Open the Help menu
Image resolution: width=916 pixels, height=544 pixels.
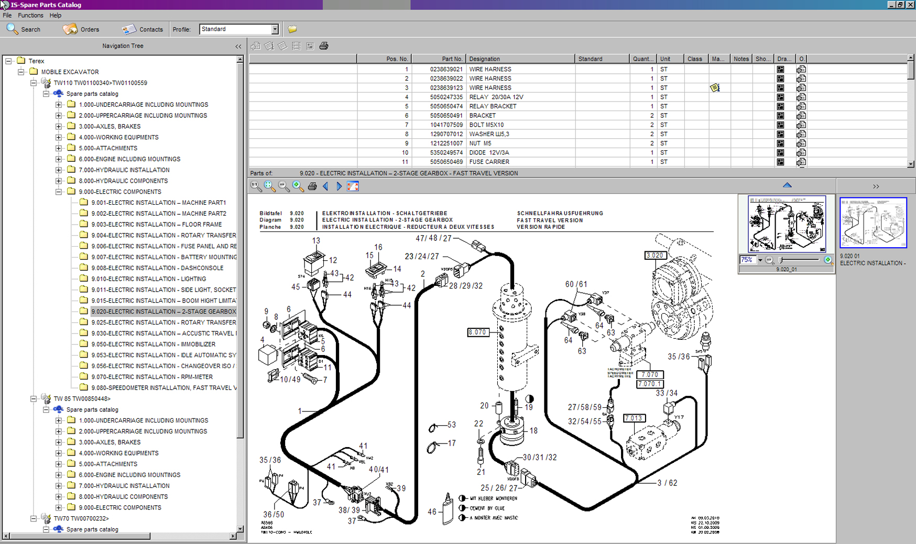point(55,15)
